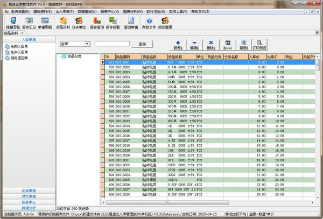Image resolution: width=323 pixels, height=219 pixels.
Task: Open the 库存报警 alert icon
Action: (x=113, y=23)
